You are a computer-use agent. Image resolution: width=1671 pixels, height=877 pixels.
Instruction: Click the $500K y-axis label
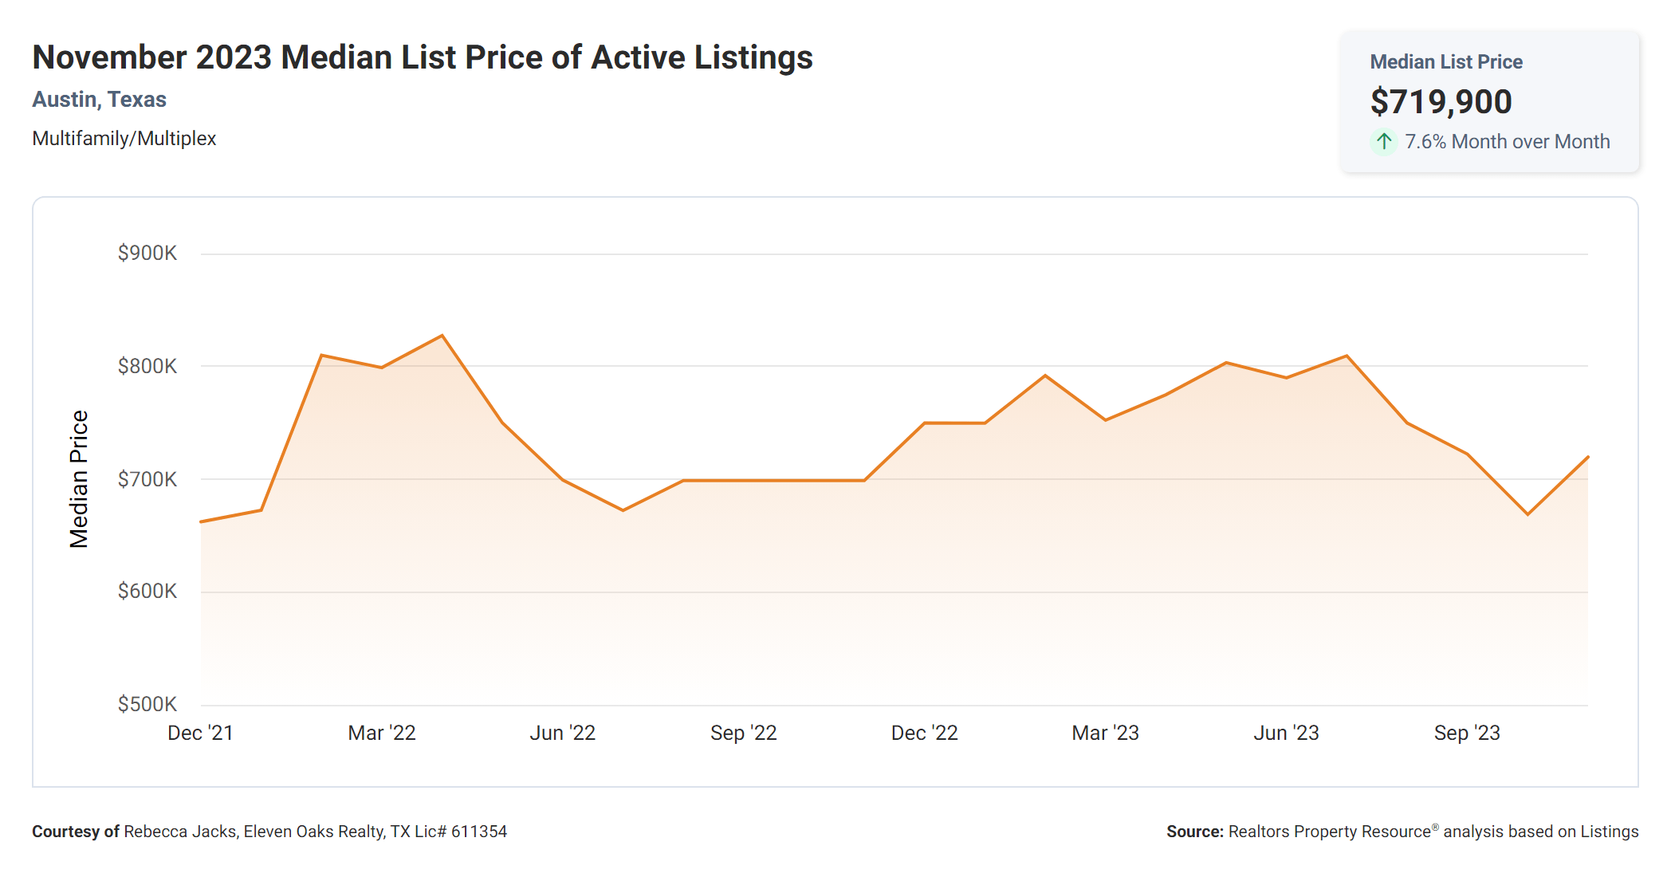[147, 704]
